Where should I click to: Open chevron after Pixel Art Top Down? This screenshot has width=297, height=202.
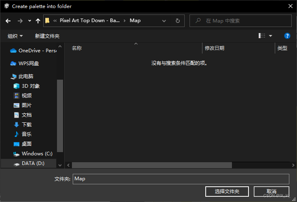pos(124,21)
